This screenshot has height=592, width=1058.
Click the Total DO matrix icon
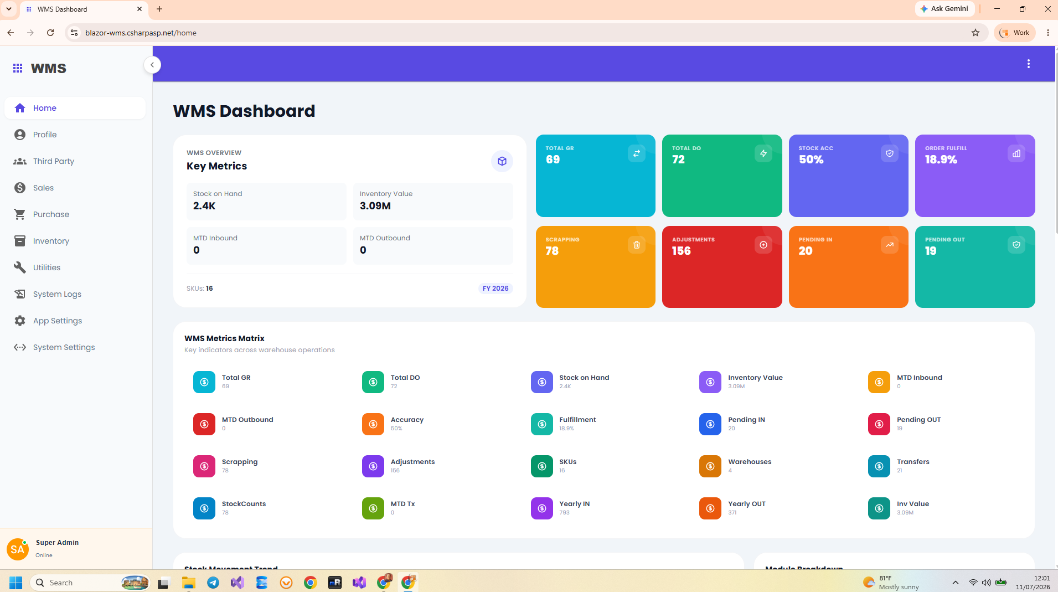tap(373, 382)
